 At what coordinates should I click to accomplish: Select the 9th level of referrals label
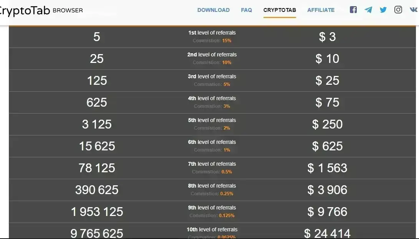[212, 208]
